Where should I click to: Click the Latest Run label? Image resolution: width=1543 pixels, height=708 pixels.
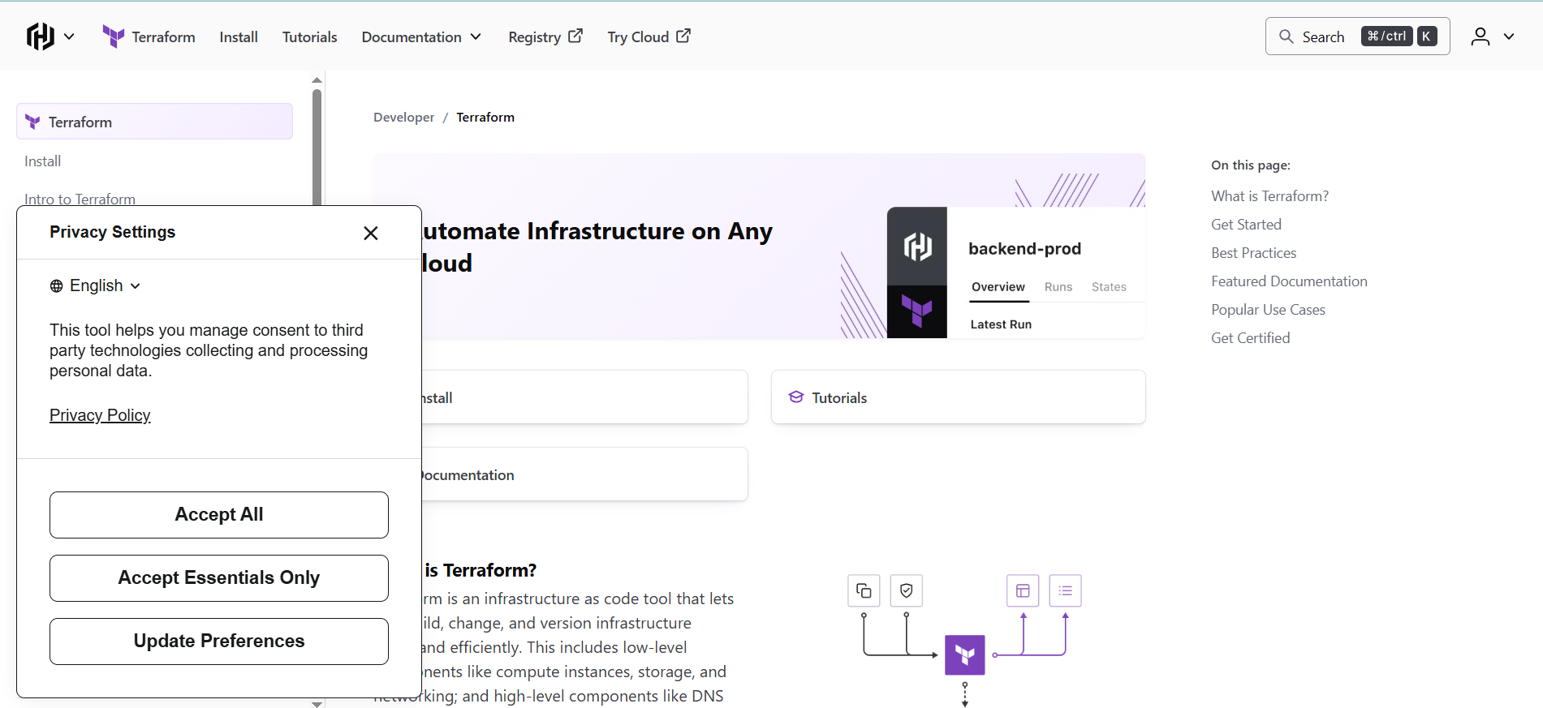tap(1001, 324)
